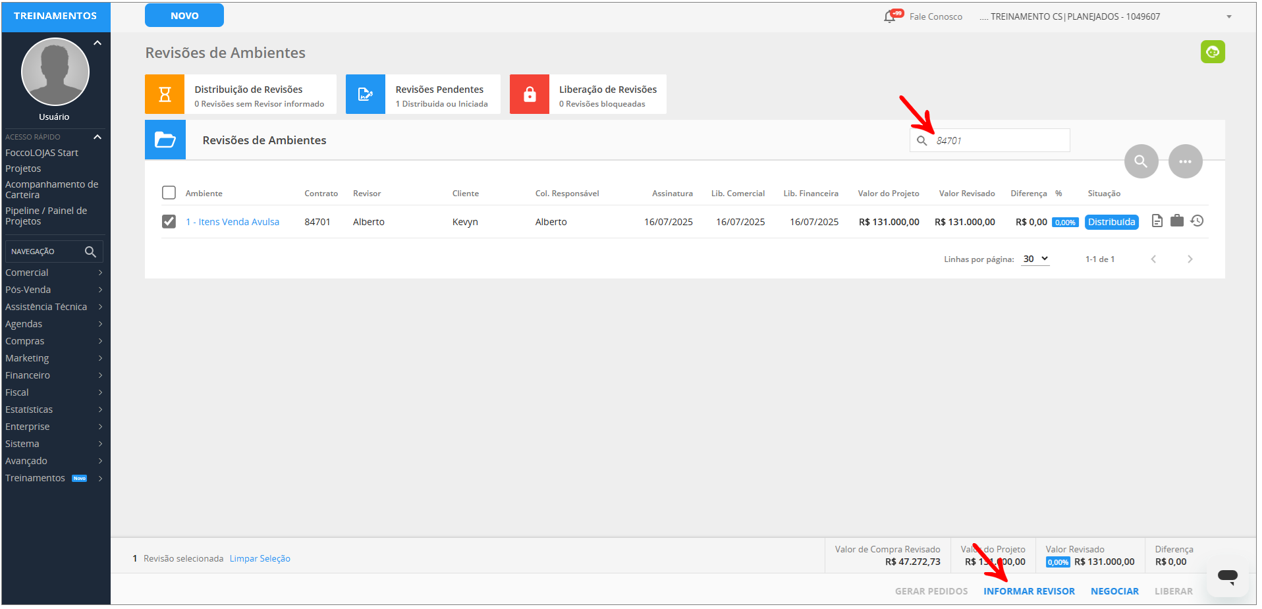The height and width of the screenshot is (609, 1262).
Task: Click the navigation search magnifier icon
Action: pyautogui.click(x=90, y=252)
